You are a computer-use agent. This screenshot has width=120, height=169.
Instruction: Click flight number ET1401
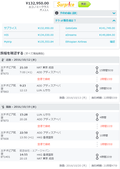(x=5, y=157)
